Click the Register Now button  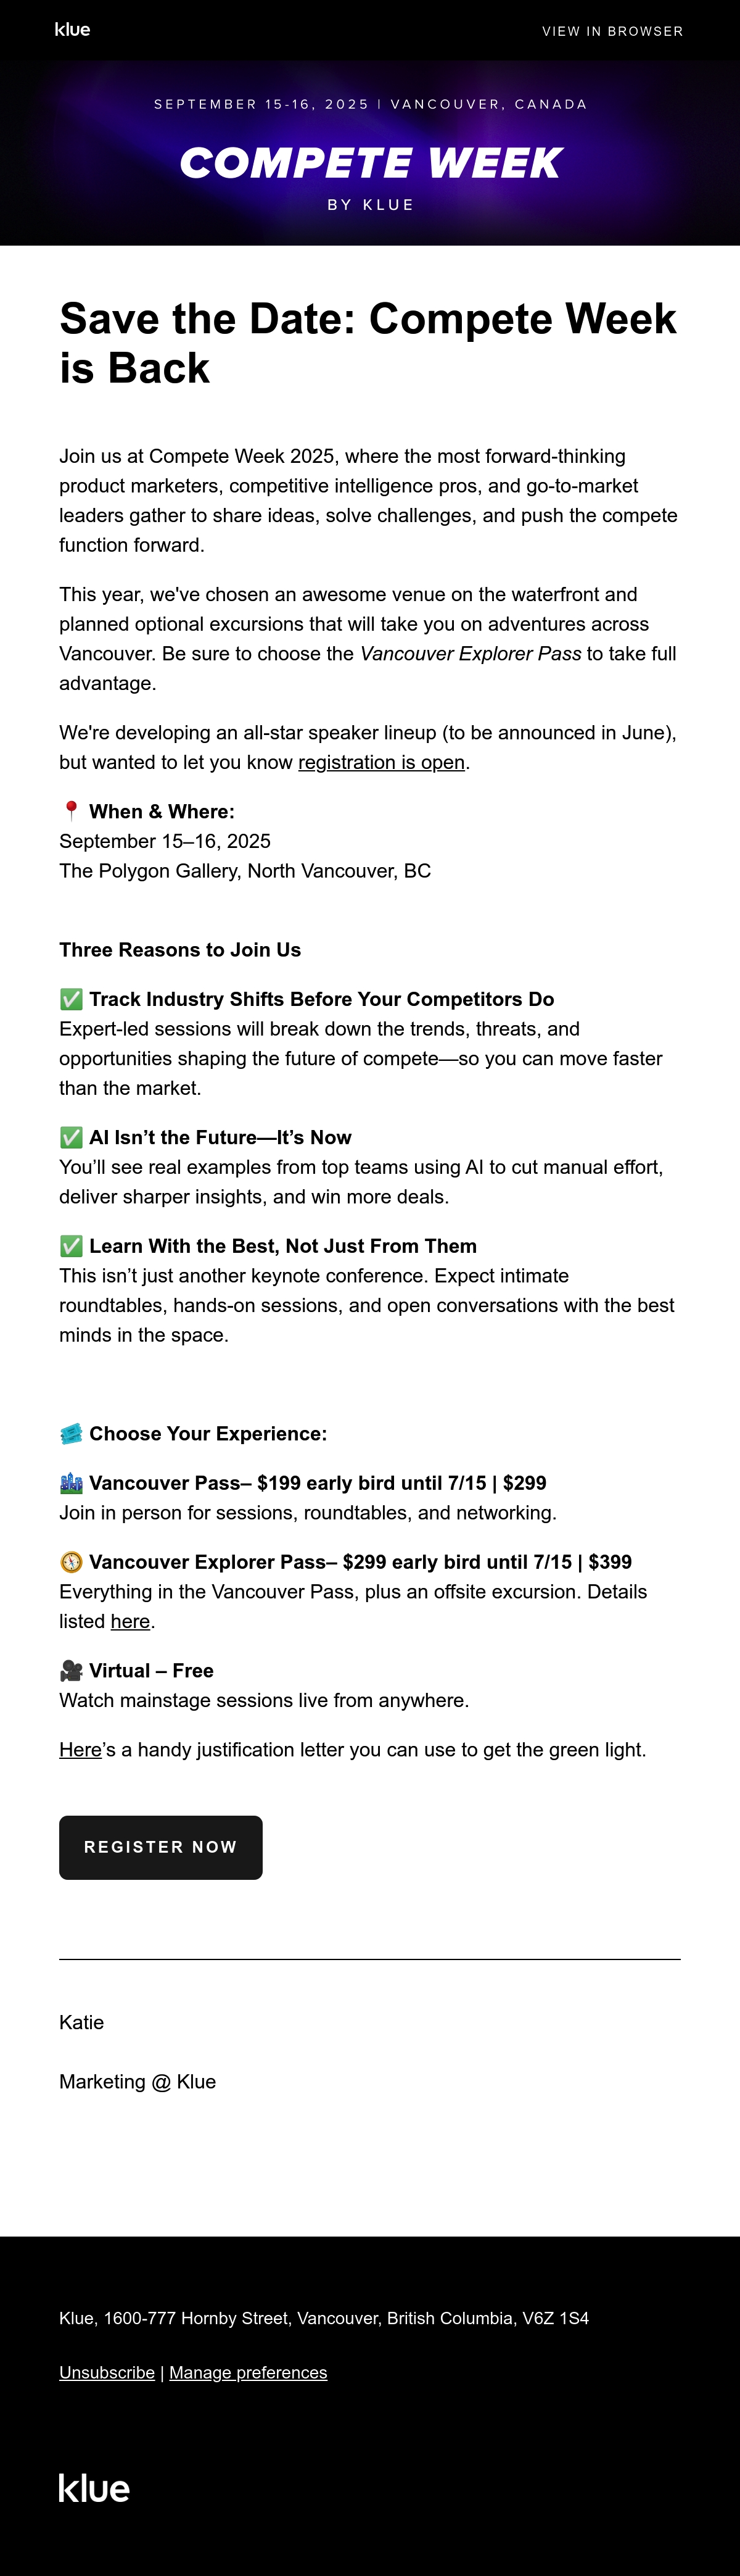(x=161, y=1847)
